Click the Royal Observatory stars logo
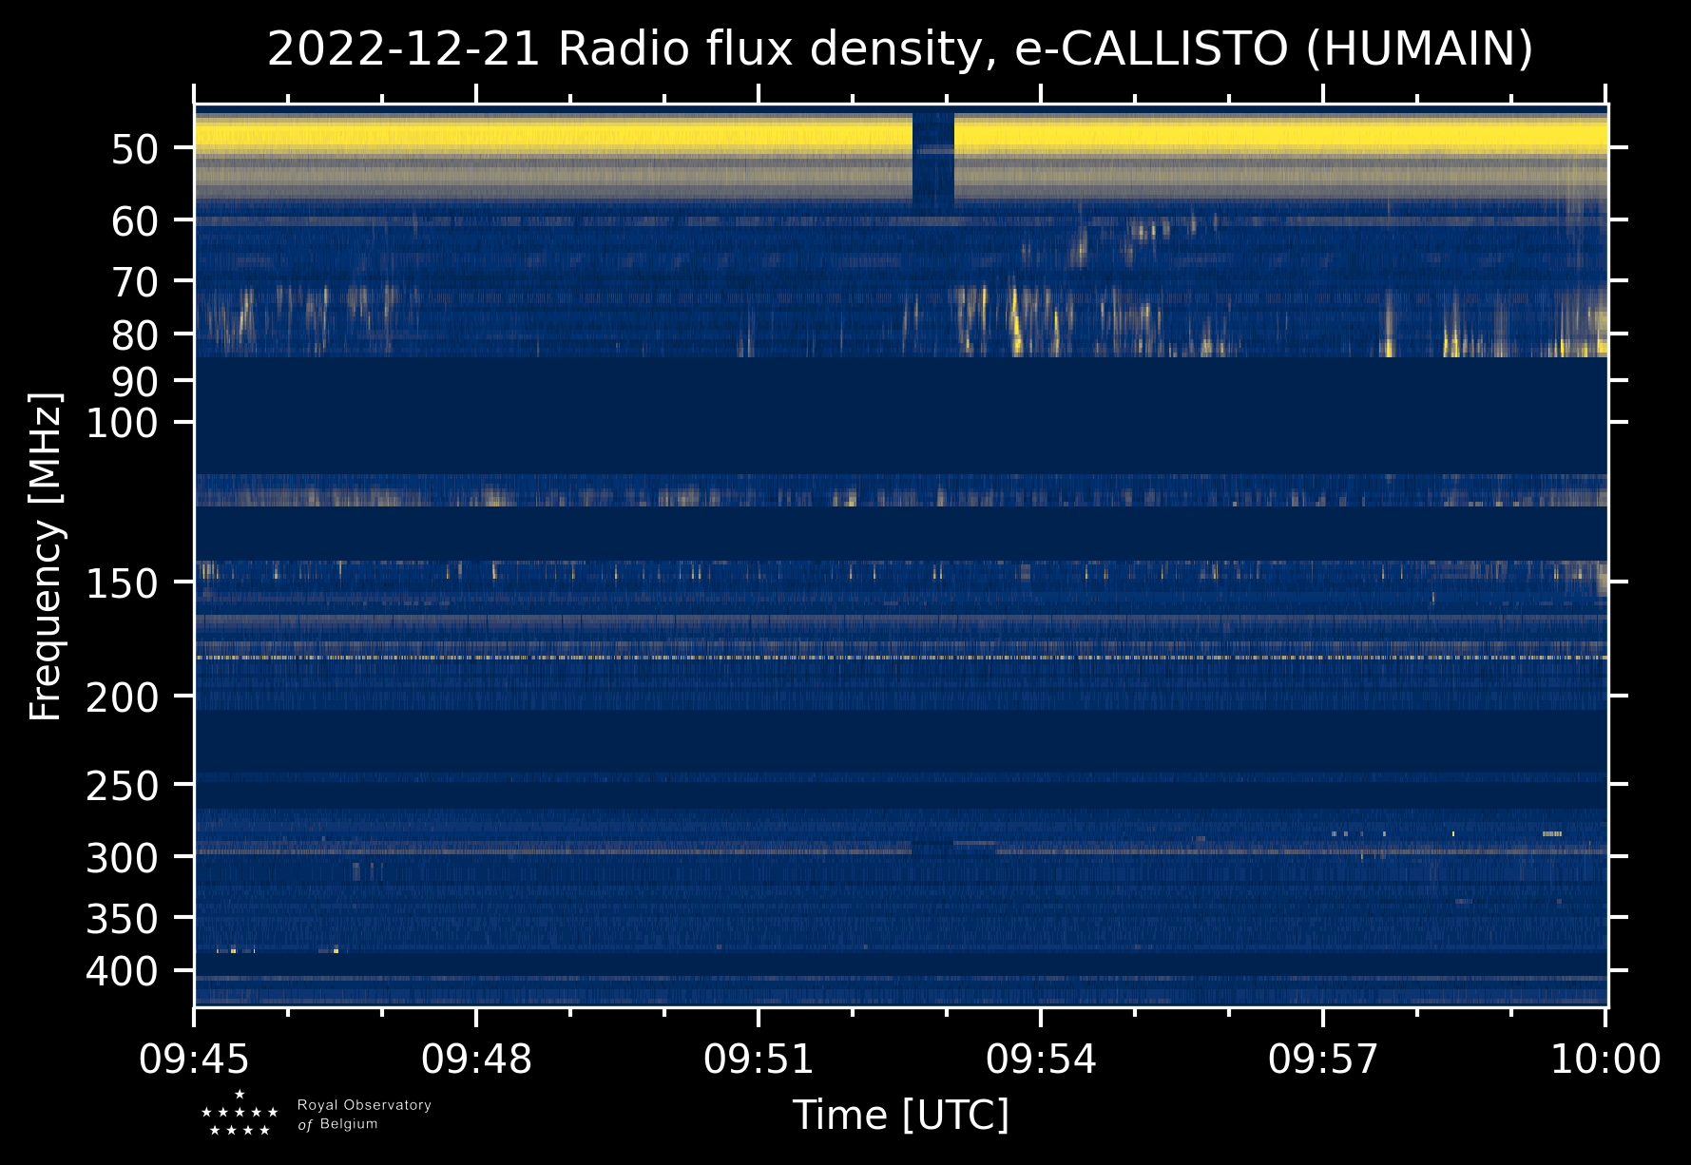This screenshot has width=1691, height=1165. pos(240,1114)
